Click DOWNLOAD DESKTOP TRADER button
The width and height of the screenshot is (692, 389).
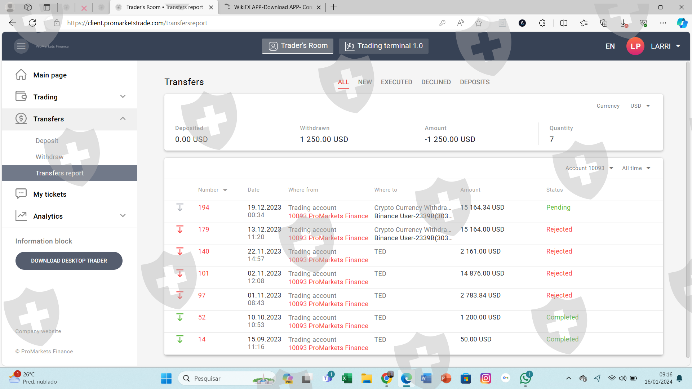coord(69,261)
